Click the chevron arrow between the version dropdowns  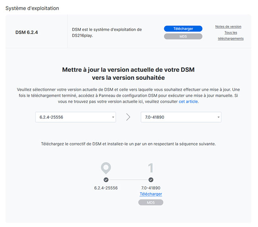(128, 117)
